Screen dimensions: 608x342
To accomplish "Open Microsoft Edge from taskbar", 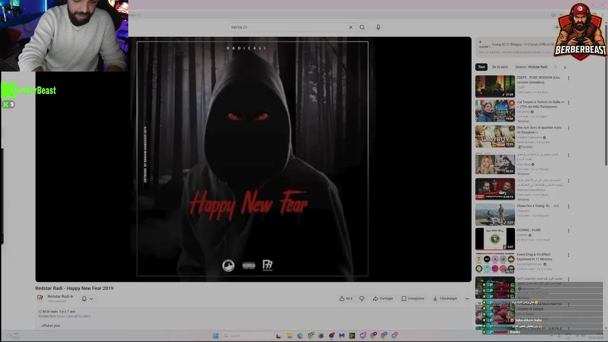I will point(300,336).
